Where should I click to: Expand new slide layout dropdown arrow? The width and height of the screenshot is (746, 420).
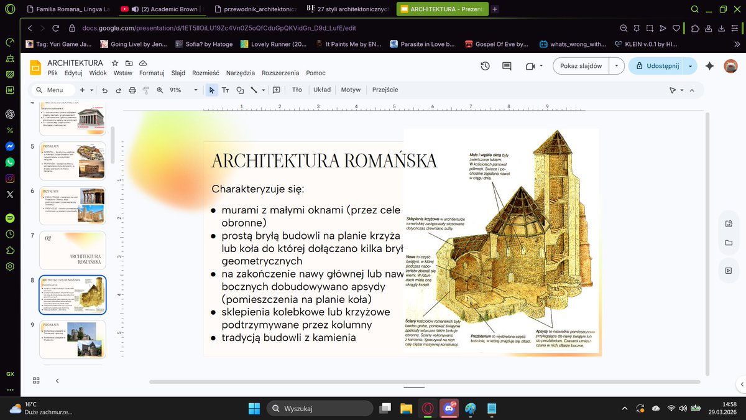pyautogui.click(x=92, y=90)
